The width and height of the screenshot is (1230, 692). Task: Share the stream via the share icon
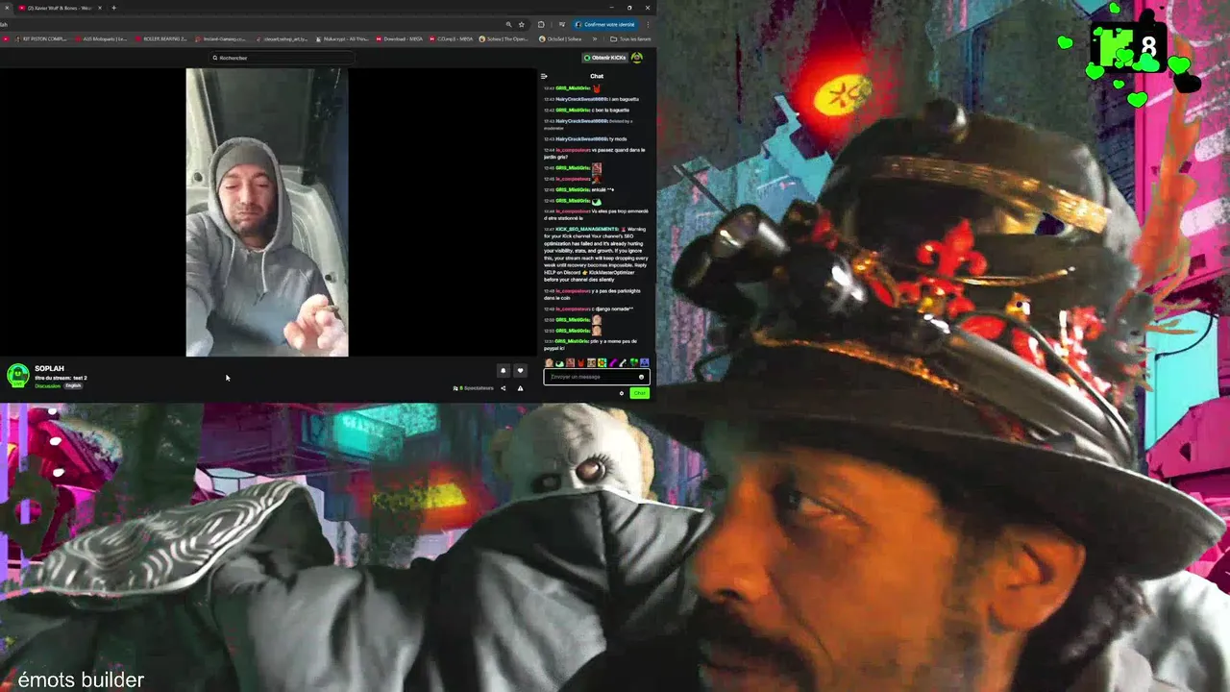point(503,388)
